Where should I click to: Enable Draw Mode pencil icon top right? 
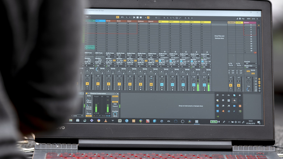237,19
